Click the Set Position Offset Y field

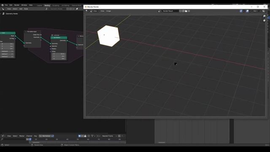point(59,56)
